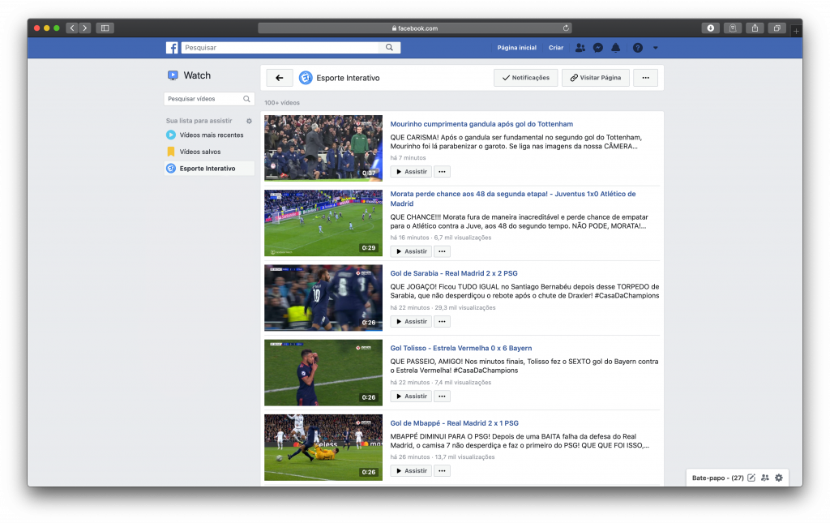This screenshot has width=830, height=523.
Task: Open Gol Tolisso title link
Action: tap(460, 348)
